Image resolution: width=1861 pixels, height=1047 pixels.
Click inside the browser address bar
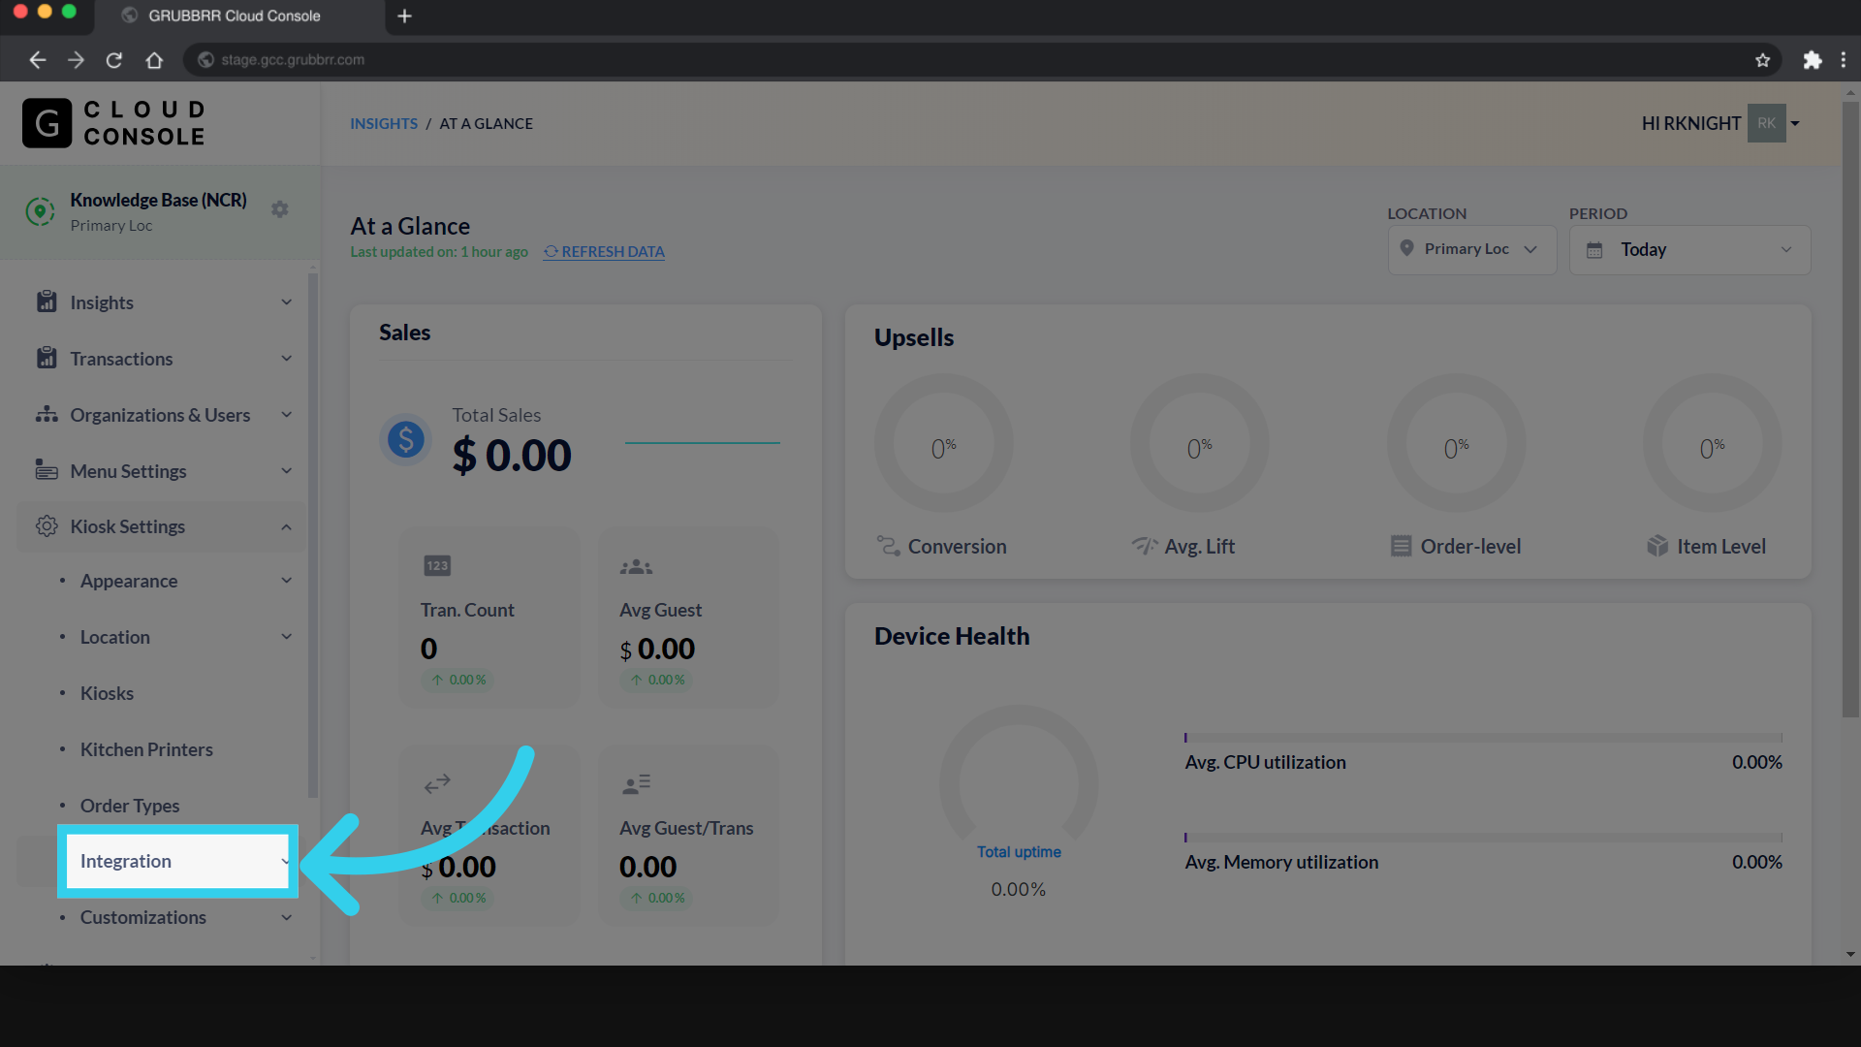(678, 59)
